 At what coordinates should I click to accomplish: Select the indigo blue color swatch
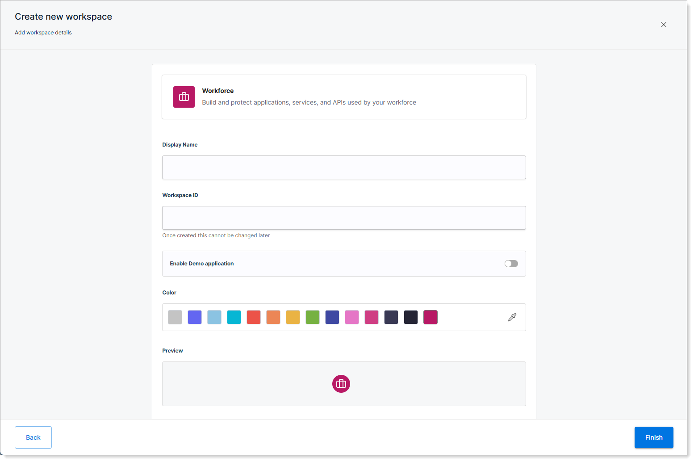tap(195, 317)
